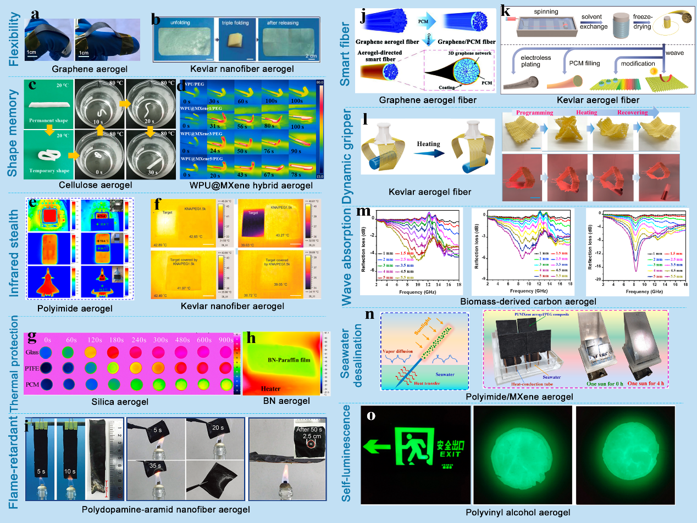This screenshot has height=523, width=697.
Task: Click the green left arrow on exit sign
Action: pos(377,447)
